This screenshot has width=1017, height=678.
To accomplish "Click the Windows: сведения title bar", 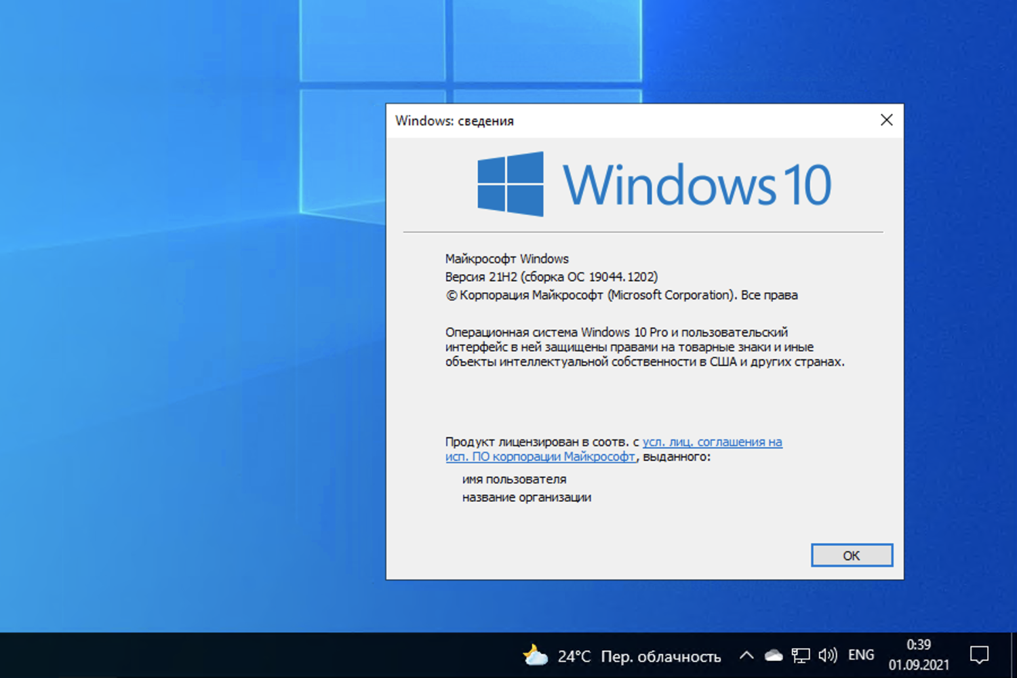I will (610, 120).
